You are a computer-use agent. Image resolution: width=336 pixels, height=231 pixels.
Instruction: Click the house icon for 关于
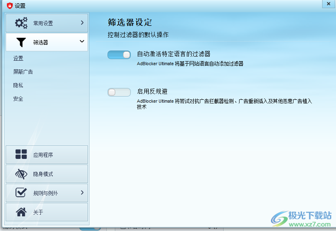tap(21, 212)
